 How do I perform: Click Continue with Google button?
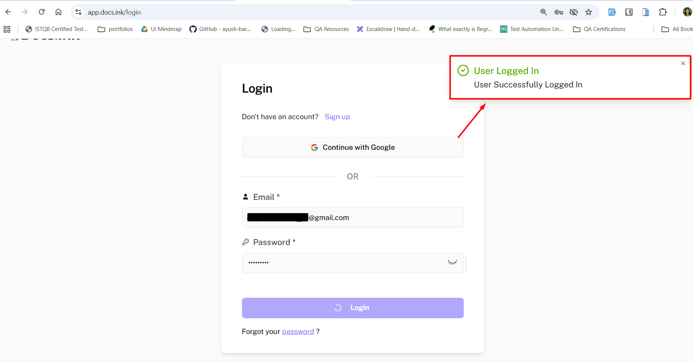(352, 148)
